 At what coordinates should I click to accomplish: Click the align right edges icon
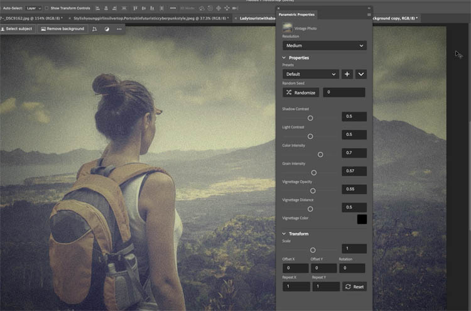(114, 8)
